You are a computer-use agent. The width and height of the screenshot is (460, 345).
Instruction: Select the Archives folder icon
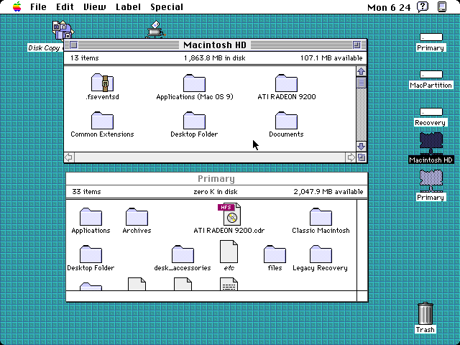[137, 217]
